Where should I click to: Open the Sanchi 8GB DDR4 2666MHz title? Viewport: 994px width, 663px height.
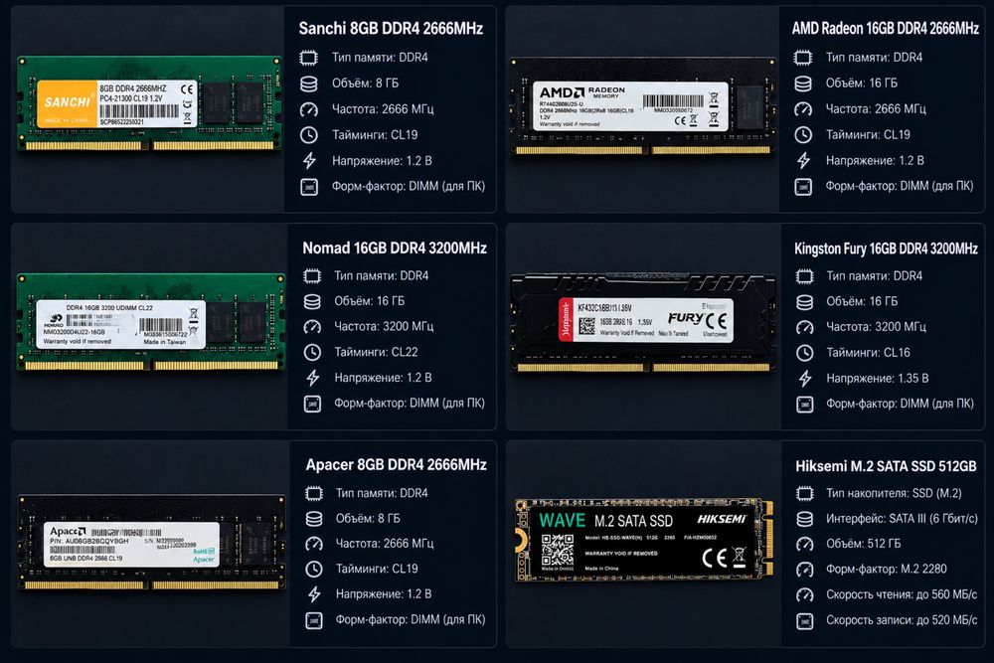(x=391, y=29)
